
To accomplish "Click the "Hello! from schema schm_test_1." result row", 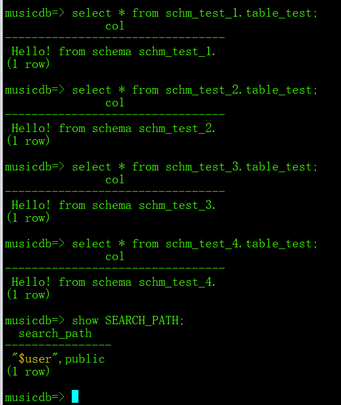I will click(x=113, y=52).
